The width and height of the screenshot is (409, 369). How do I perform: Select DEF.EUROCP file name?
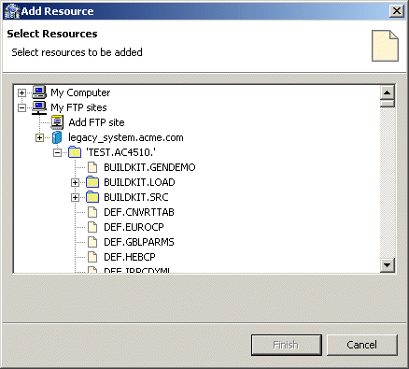tap(134, 227)
